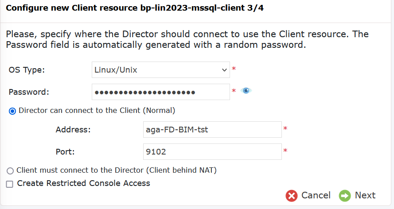The height and width of the screenshot is (209, 394).
Task: Click the dialog title "Configure new Client resource"
Action: click(x=72, y=8)
